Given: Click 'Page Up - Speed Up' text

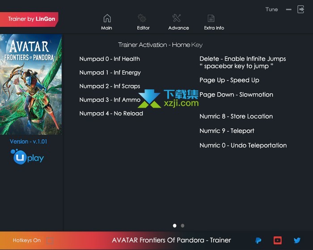Looking at the screenshot, I should click(229, 80).
